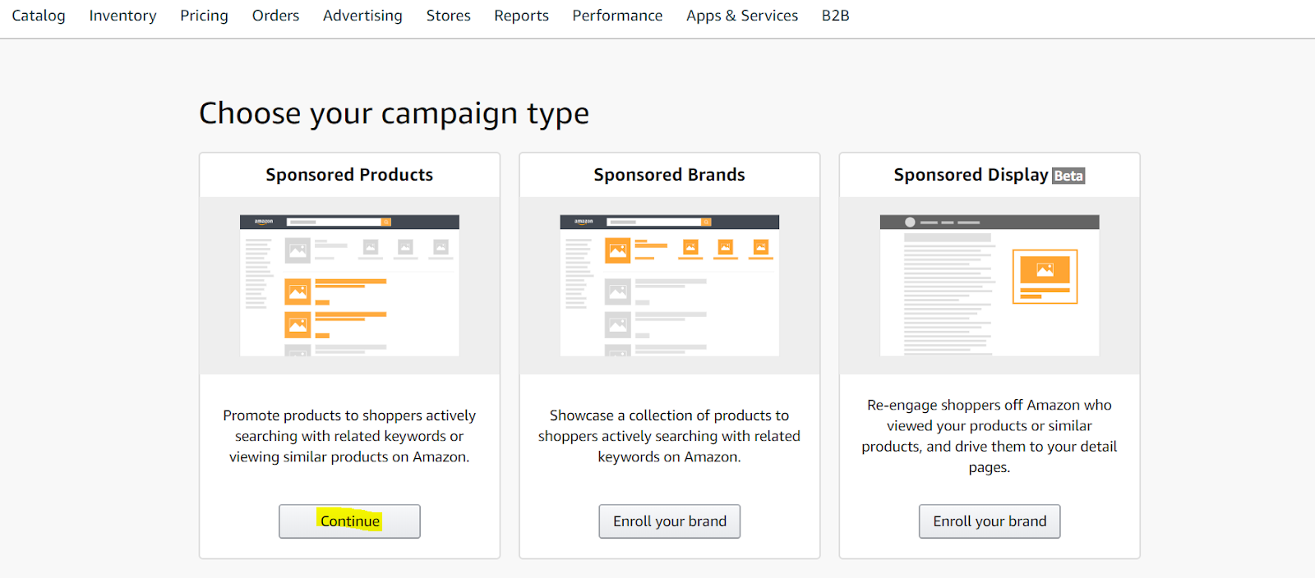Open the Inventory menu
Screen dimensions: 1315x578
(122, 16)
